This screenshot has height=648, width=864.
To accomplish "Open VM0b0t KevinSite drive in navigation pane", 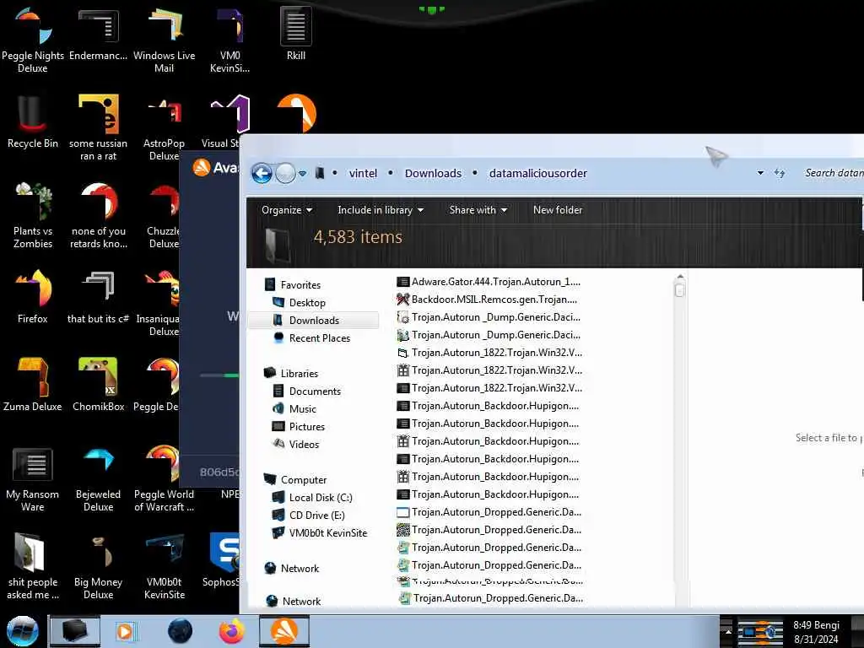I will [328, 533].
